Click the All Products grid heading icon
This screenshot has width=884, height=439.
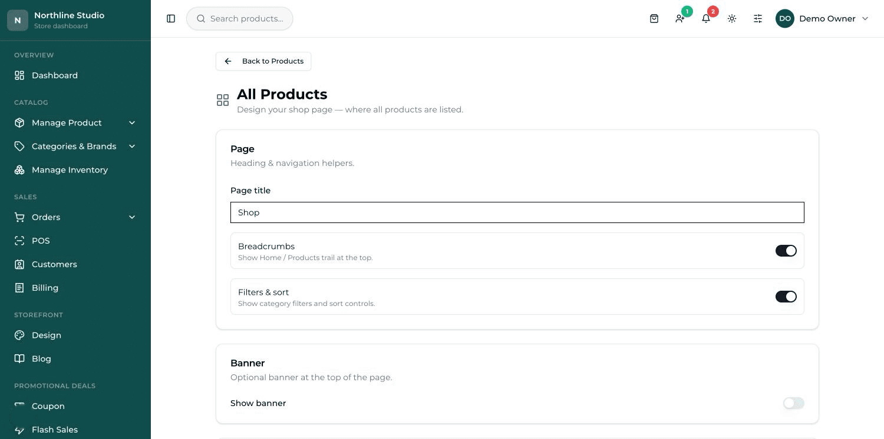(x=223, y=100)
